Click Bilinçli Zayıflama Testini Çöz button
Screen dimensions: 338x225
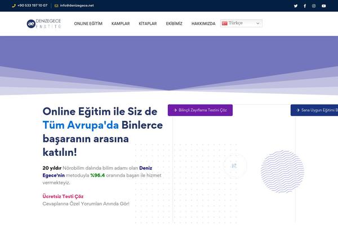[x=200, y=110]
